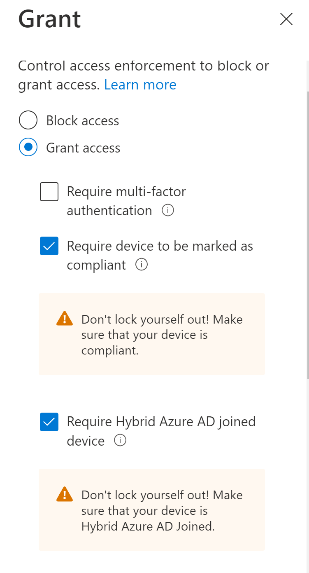
Task: Click warning triangle in Hybrid Azure AD notice
Action: (65, 494)
